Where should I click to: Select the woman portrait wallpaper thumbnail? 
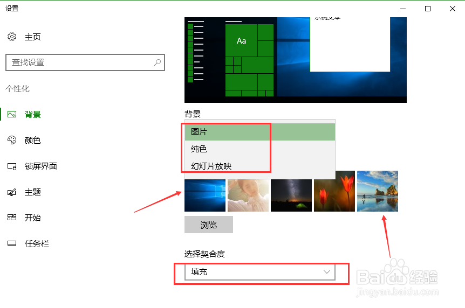click(248, 195)
